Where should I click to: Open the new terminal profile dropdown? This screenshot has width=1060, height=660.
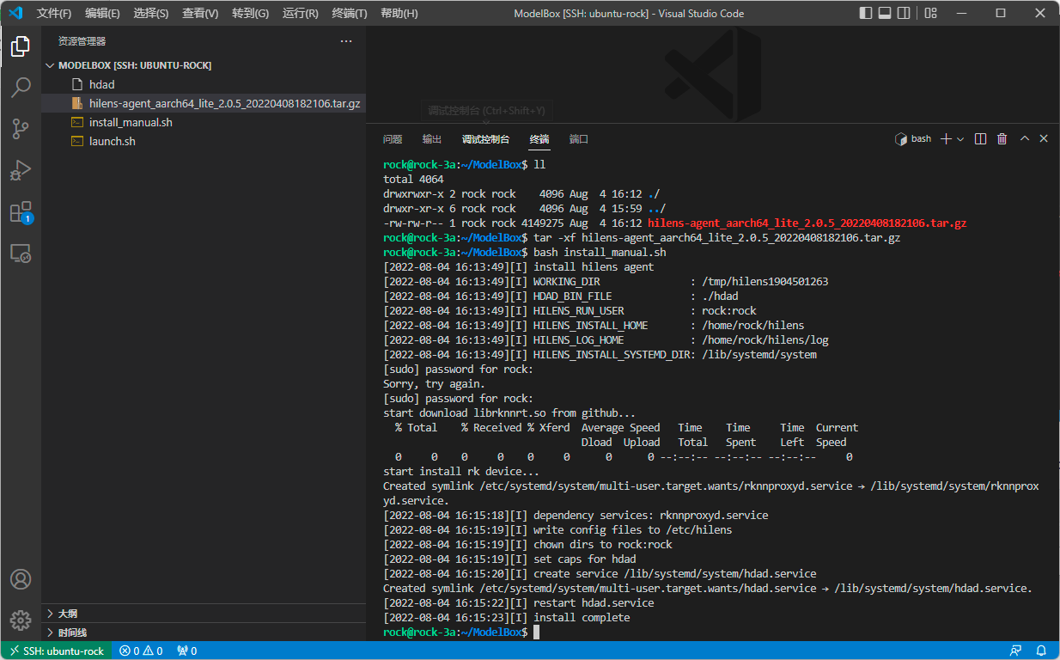(x=960, y=139)
